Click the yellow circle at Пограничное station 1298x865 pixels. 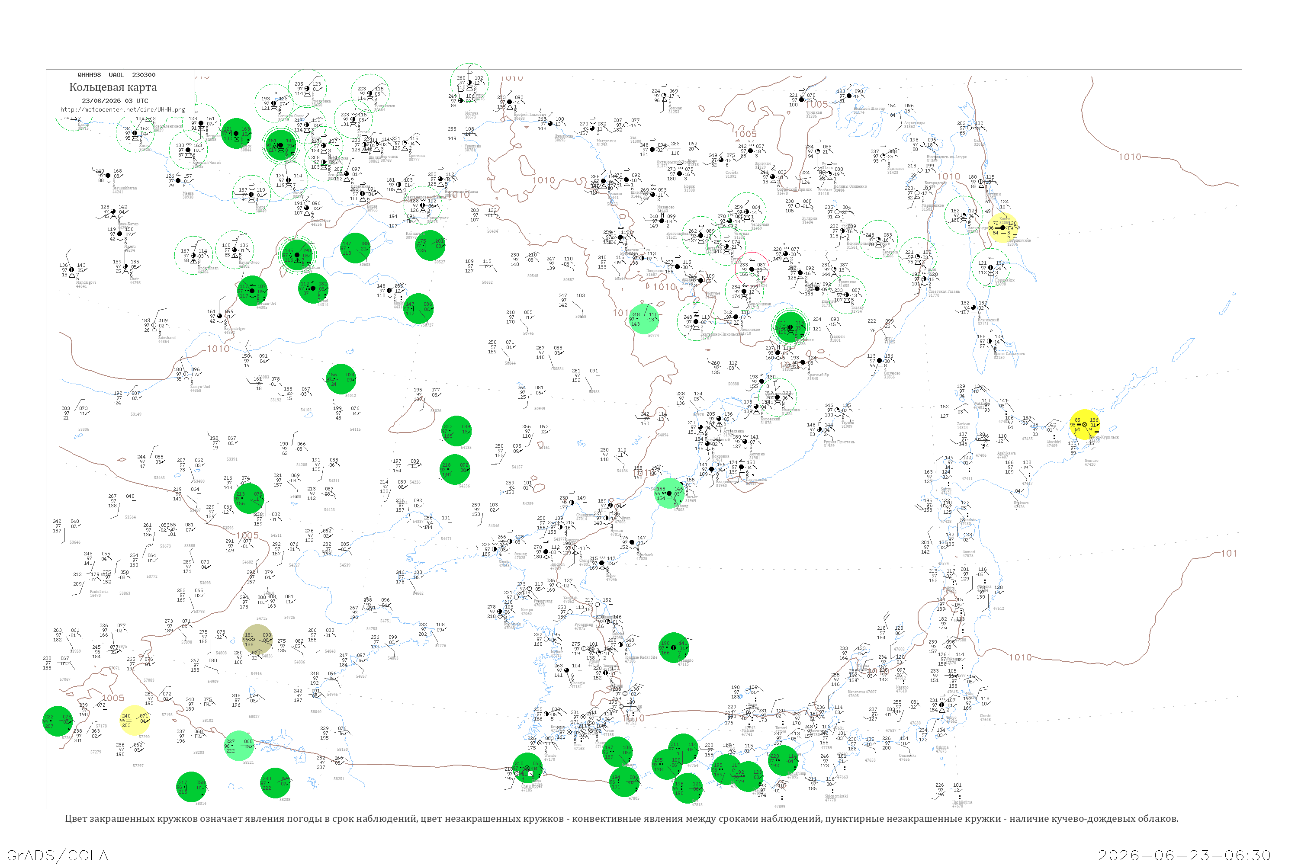tap(1003, 228)
